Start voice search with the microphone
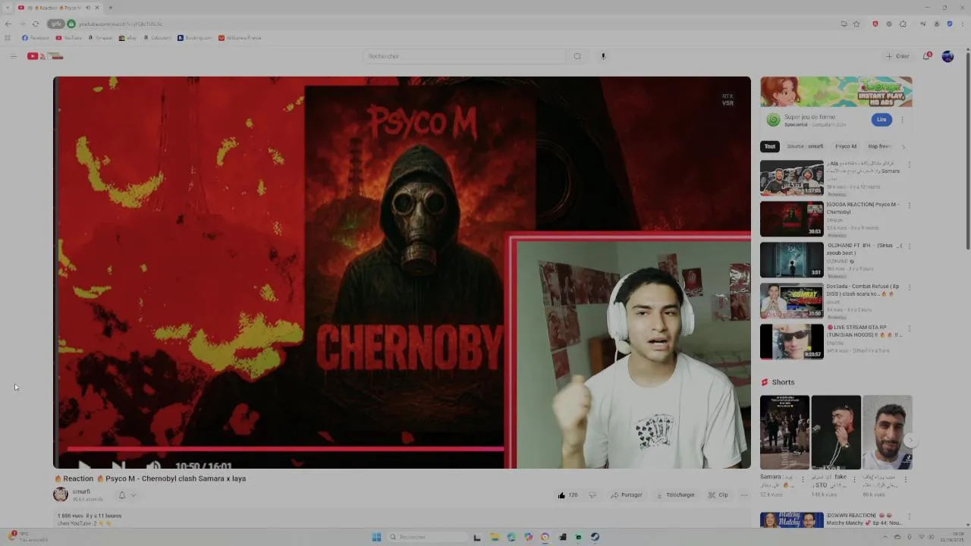 pyautogui.click(x=603, y=56)
